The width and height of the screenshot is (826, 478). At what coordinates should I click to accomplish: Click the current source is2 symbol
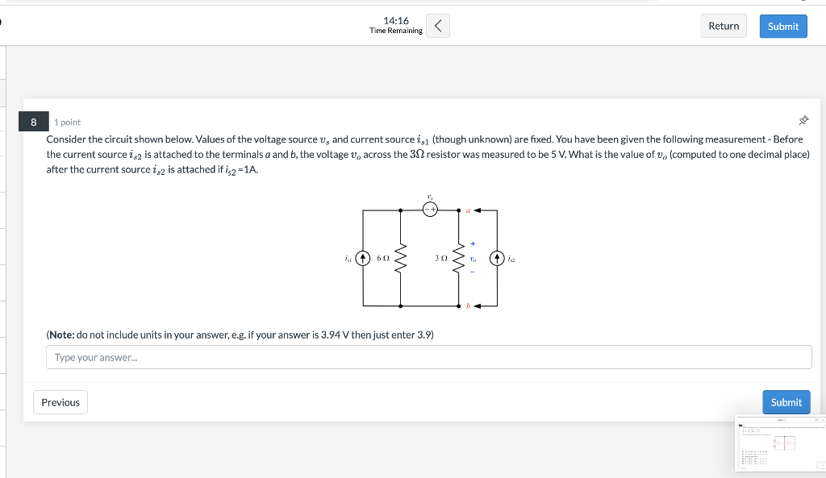click(497, 258)
